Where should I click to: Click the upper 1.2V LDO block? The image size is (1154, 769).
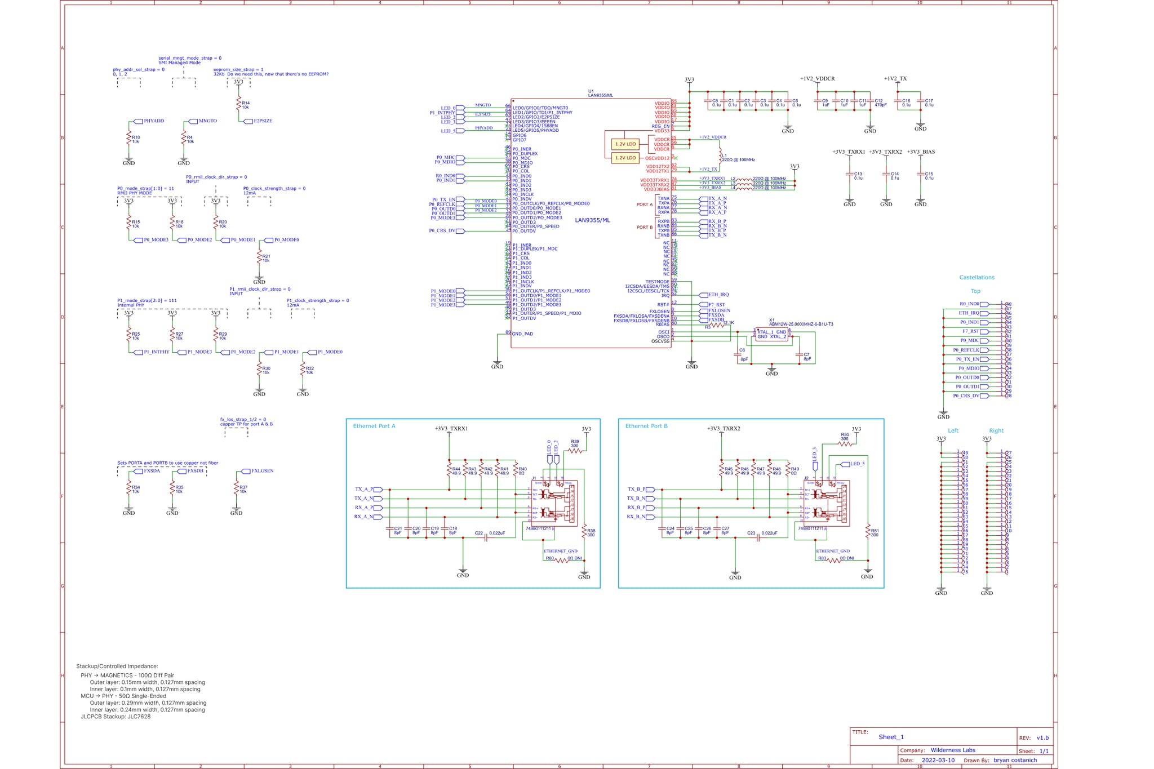(625, 144)
